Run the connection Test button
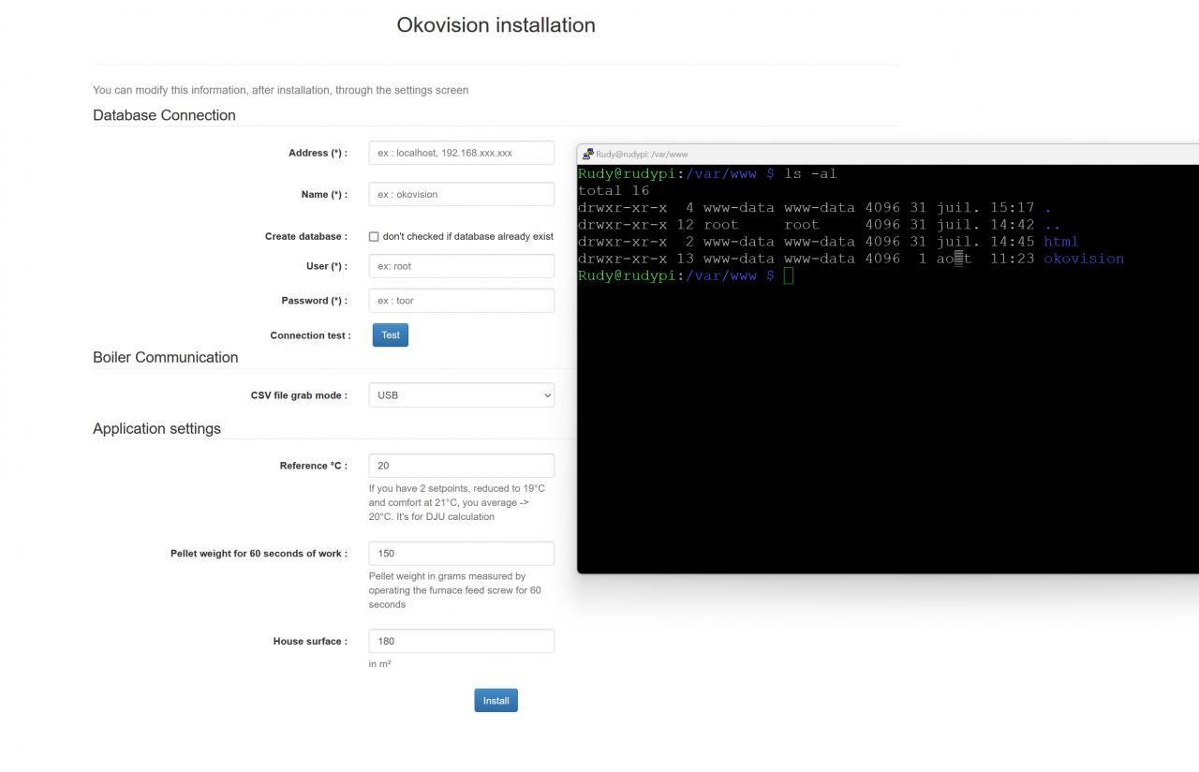Screen dimensions: 1199x772 pyautogui.click(x=391, y=335)
